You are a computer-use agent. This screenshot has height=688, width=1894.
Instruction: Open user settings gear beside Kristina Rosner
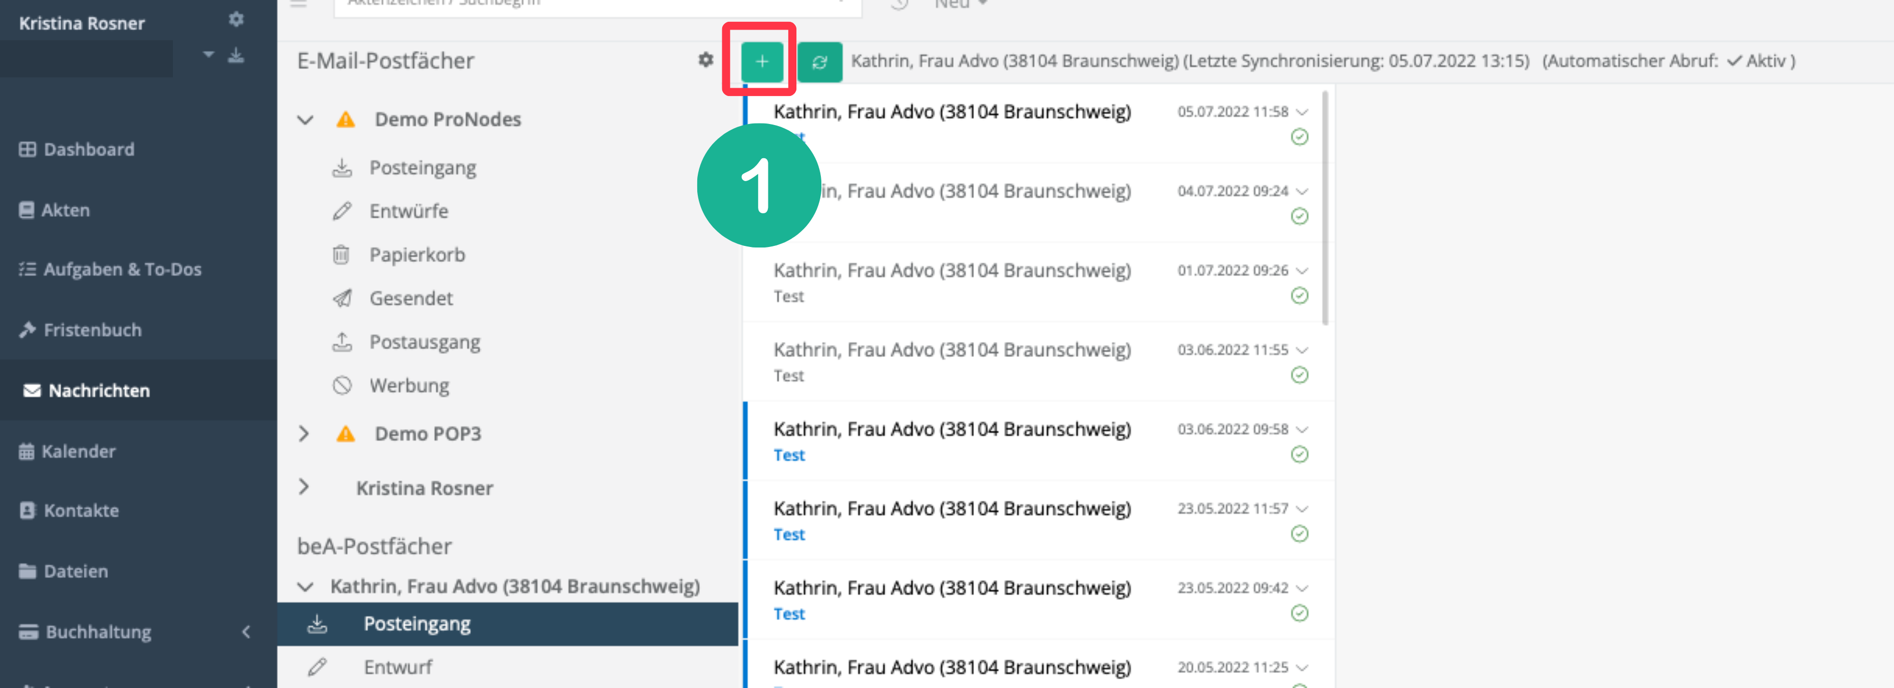(x=235, y=19)
